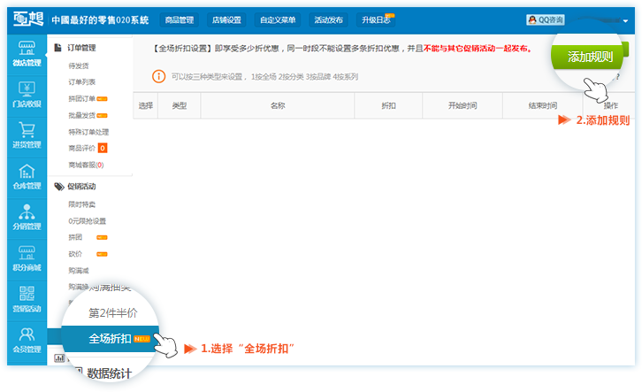The width and height of the screenshot is (642, 392).
Task: Open the 活动发布 top menu
Action: 328,20
